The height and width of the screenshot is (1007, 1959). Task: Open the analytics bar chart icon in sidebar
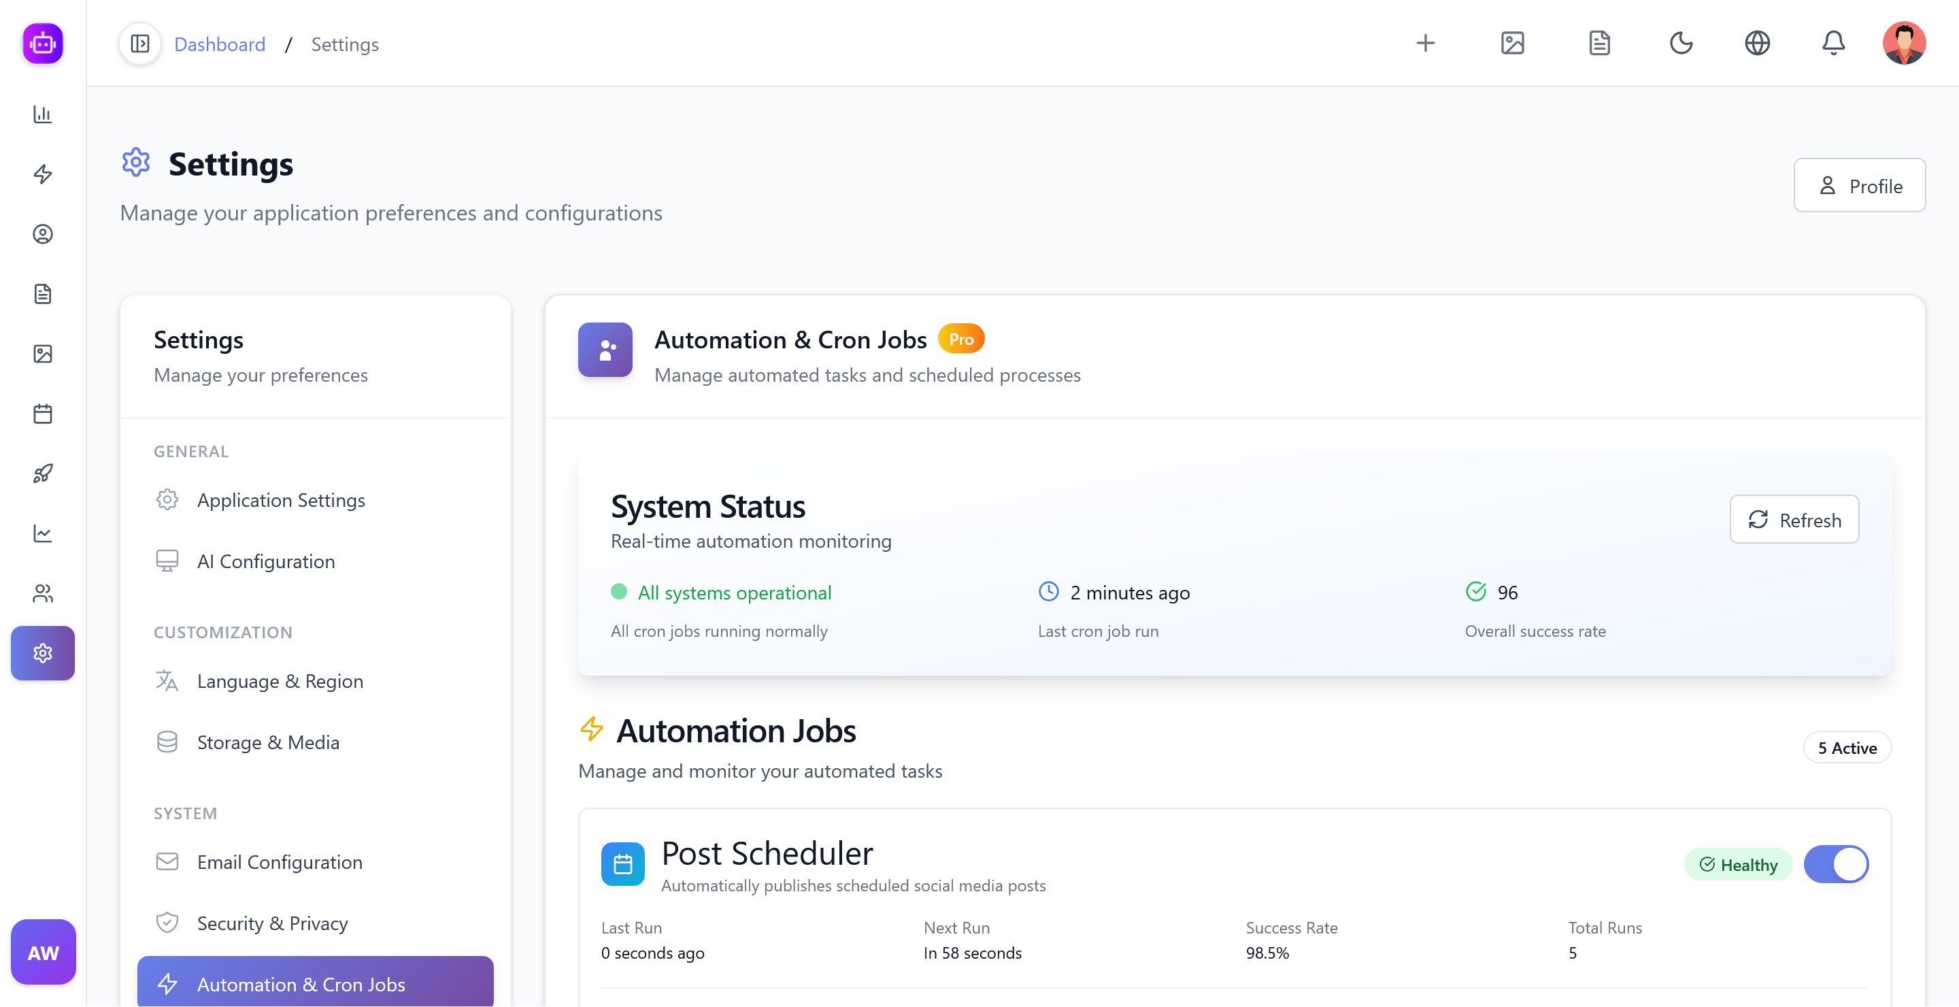click(x=43, y=114)
